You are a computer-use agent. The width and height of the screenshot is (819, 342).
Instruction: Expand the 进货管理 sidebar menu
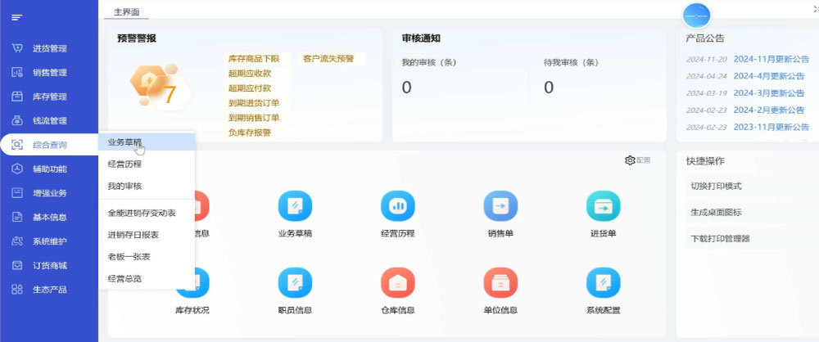[49, 48]
